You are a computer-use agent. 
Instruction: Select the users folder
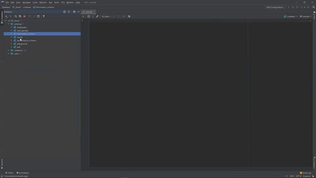[16, 54]
